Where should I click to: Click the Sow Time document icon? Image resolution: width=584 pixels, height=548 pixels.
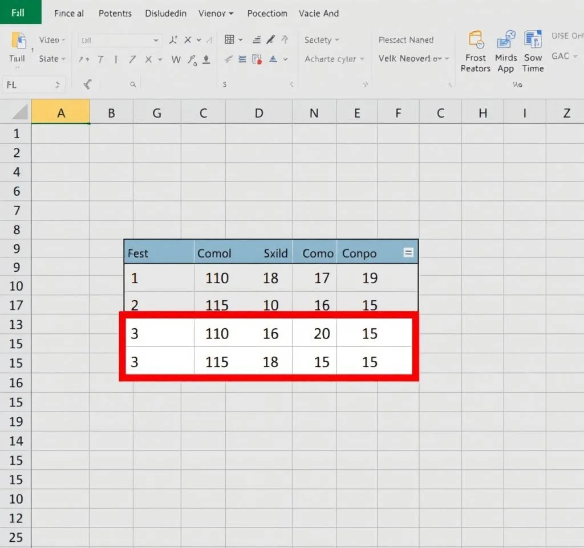click(533, 40)
